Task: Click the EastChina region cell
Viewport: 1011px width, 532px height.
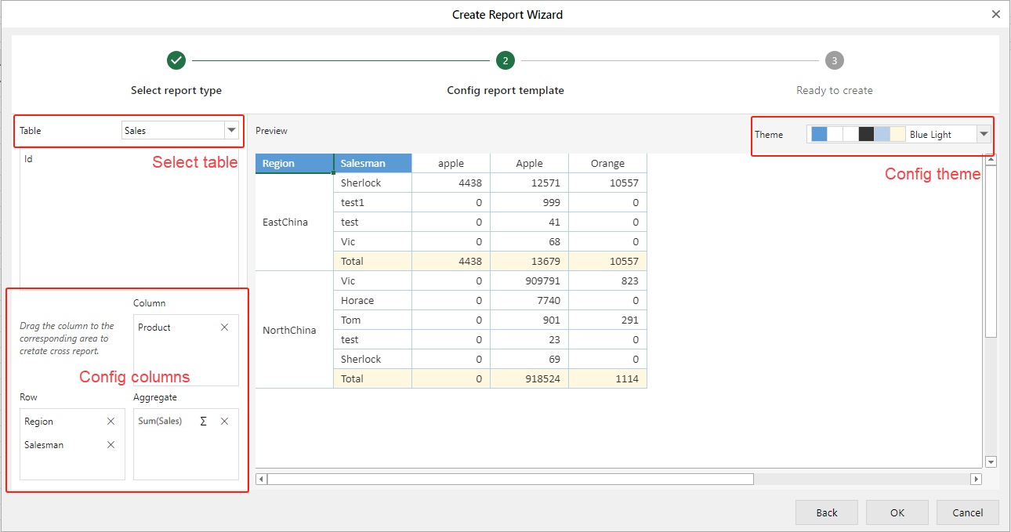Action: point(295,223)
